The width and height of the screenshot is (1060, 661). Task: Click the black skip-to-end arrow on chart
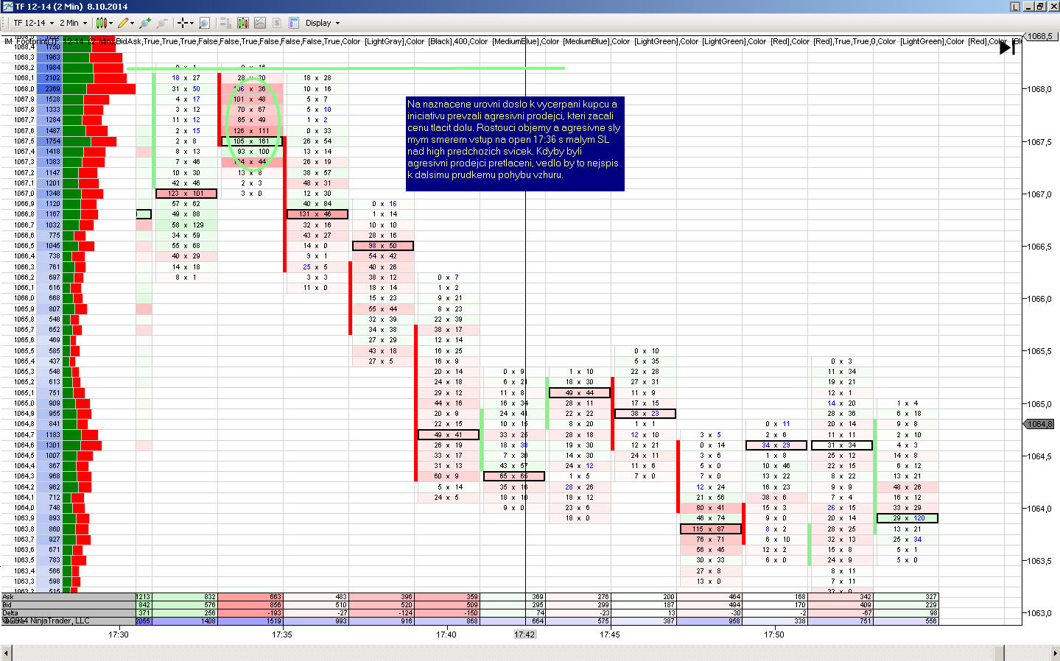pyautogui.click(x=1007, y=47)
